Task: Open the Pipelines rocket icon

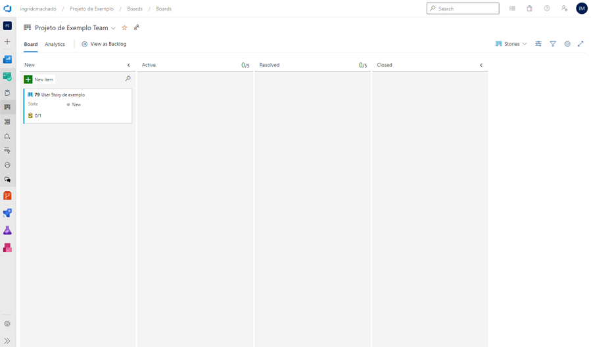Action: (7, 213)
